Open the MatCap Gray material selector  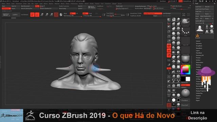[185, 60]
